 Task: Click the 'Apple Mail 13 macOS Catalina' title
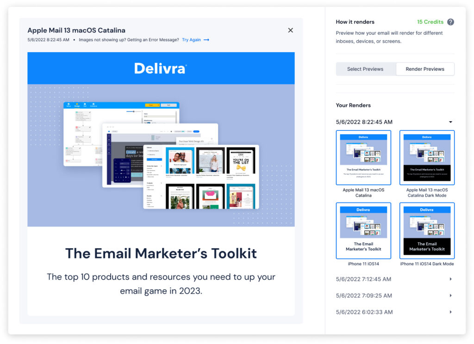(x=76, y=30)
